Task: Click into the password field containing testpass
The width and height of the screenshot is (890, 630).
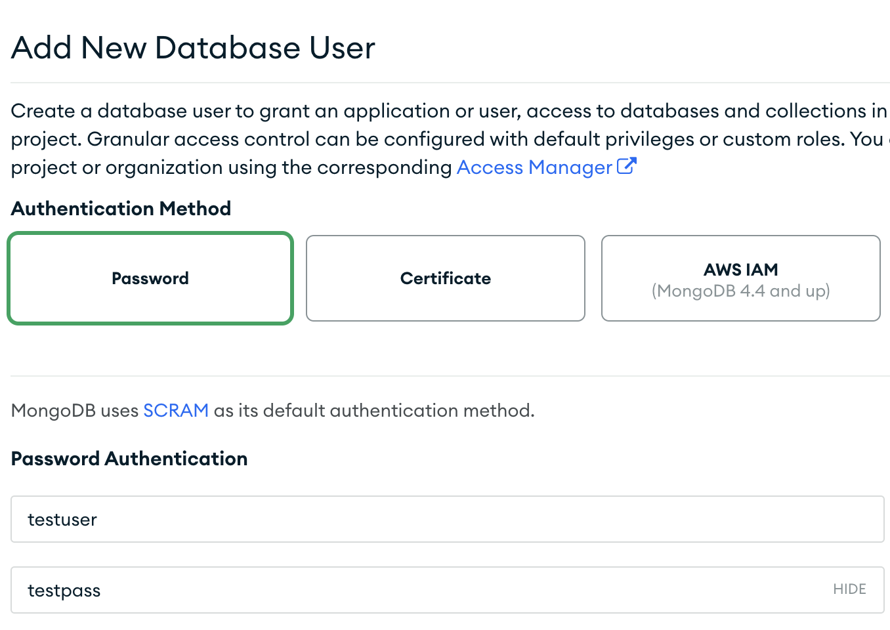Action: pyautogui.click(x=420, y=590)
